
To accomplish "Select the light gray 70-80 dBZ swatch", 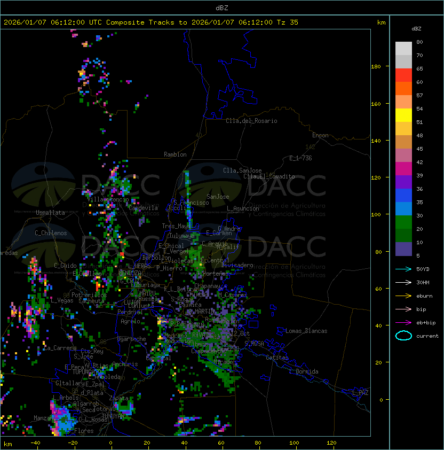I will click(403, 48).
